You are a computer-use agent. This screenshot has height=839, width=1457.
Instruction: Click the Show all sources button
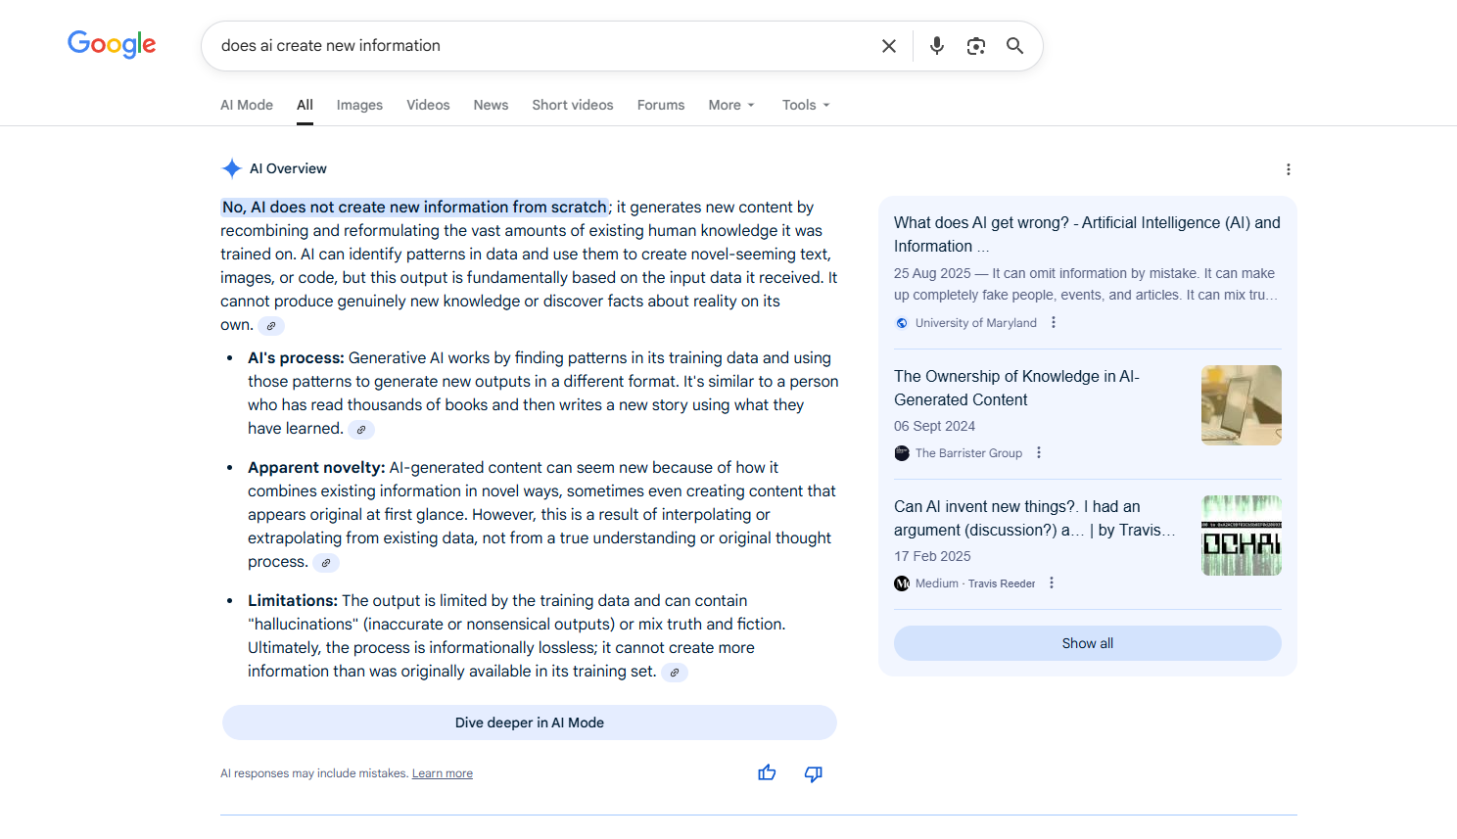click(1088, 643)
